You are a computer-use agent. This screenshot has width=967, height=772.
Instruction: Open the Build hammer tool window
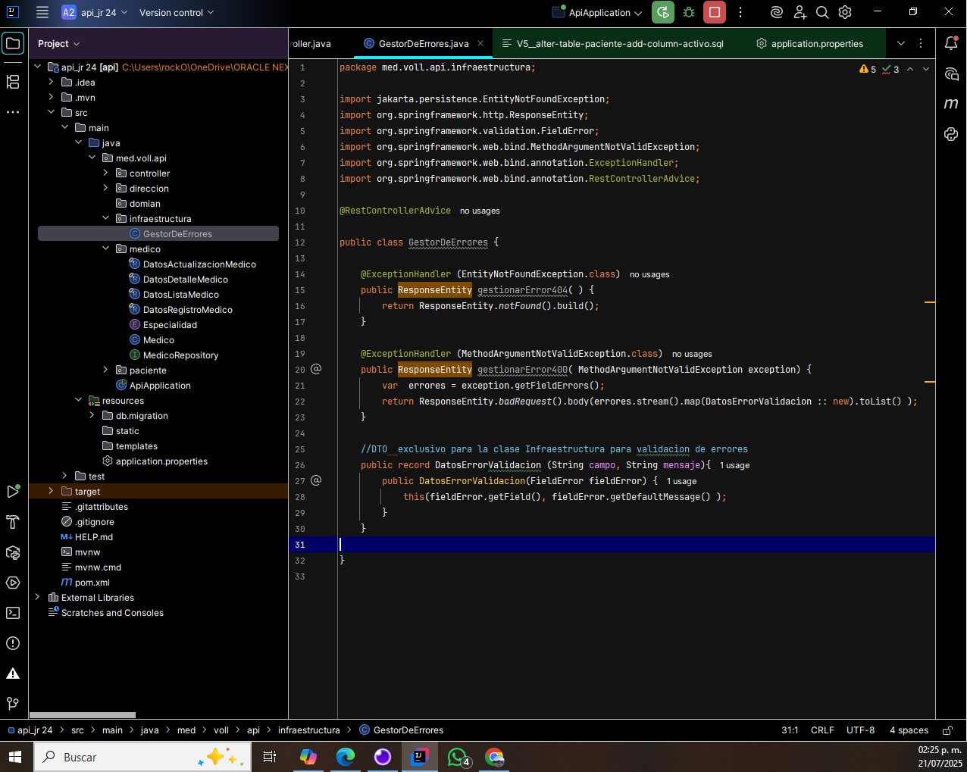click(x=13, y=522)
